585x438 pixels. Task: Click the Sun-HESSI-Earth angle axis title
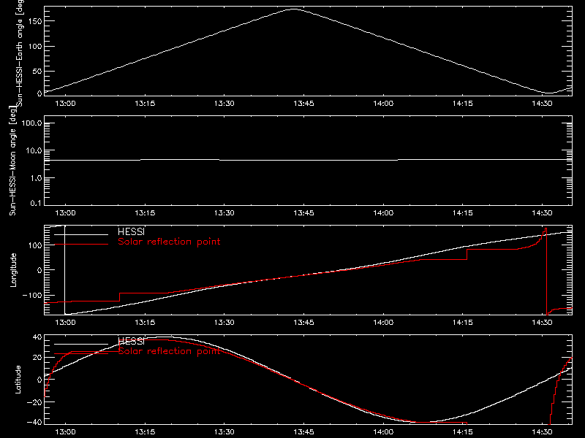point(20,53)
